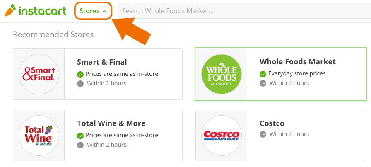Select the Whole Foods Market logo

(221, 74)
